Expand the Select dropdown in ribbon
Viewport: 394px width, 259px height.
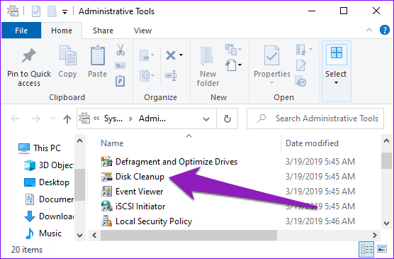tap(336, 71)
